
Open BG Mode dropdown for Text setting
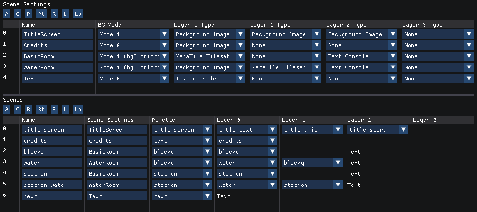tap(133, 79)
